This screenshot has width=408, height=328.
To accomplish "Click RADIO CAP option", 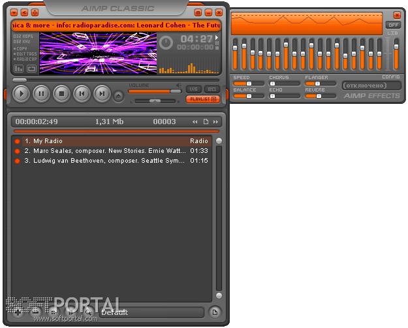I will click(26, 59).
